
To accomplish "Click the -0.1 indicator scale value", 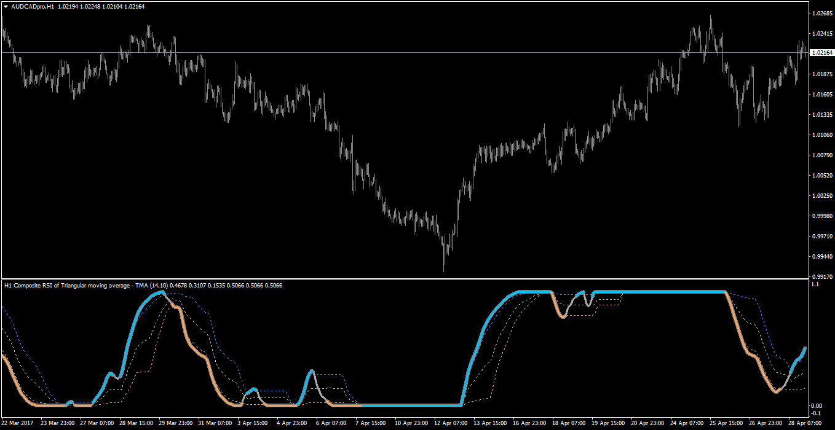I will click(x=816, y=413).
